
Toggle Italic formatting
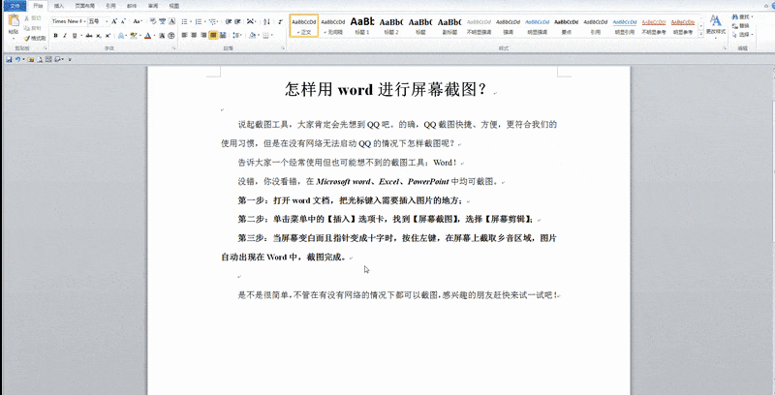point(65,36)
